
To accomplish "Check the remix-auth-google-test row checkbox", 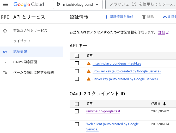I will 77,111.
